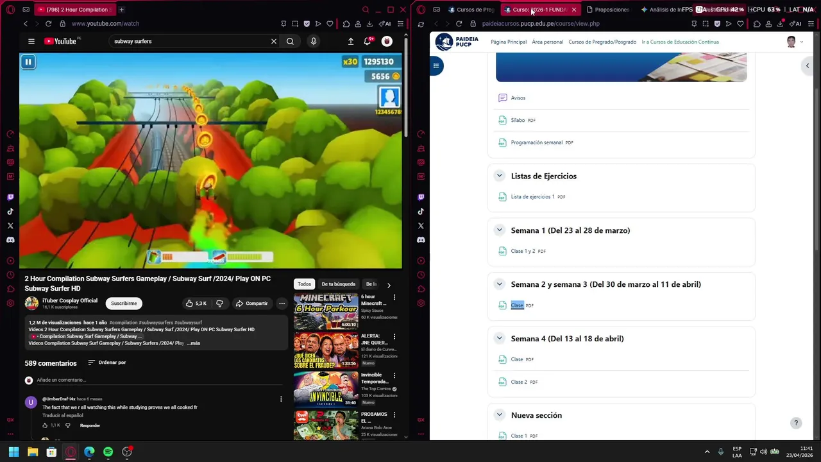Share the video with Compartir

[x=251, y=303]
